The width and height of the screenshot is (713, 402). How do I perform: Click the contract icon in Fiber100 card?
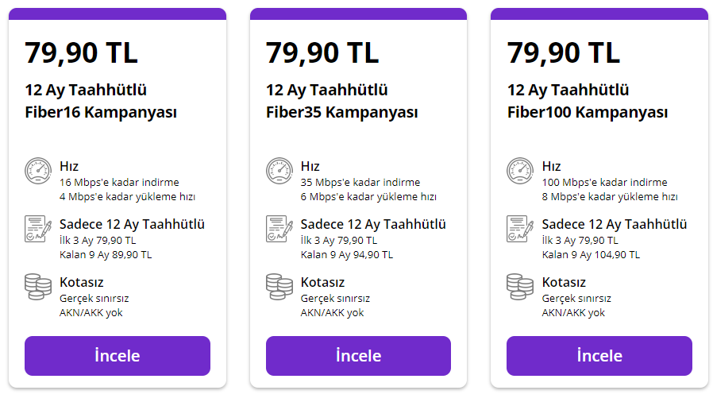pyautogui.click(x=520, y=229)
